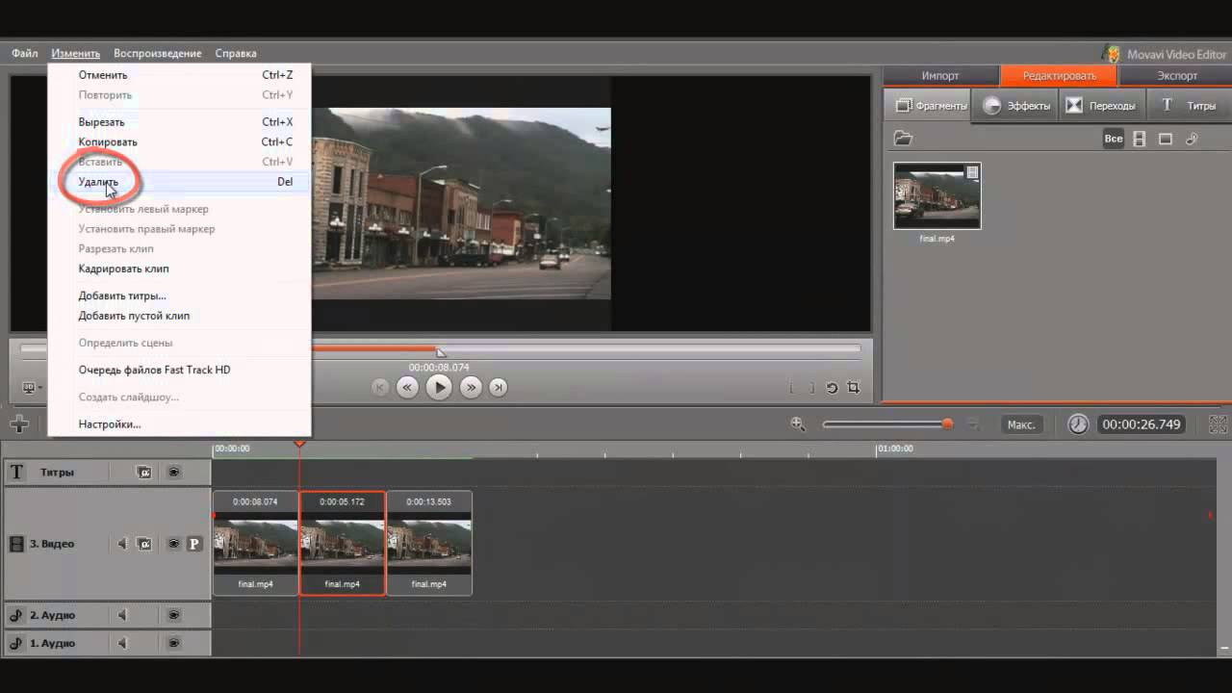The image size is (1232, 693).
Task: Open the Файл menu
Action: tap(25, 54)
